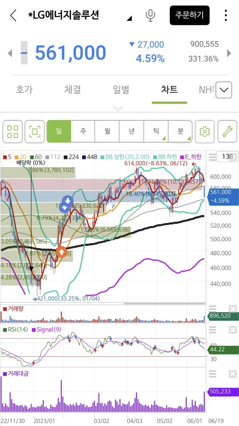Tap the 561,000 price tag on axis
The width and height of the screenshot is (239, 426).
click(x=223, y=196)
